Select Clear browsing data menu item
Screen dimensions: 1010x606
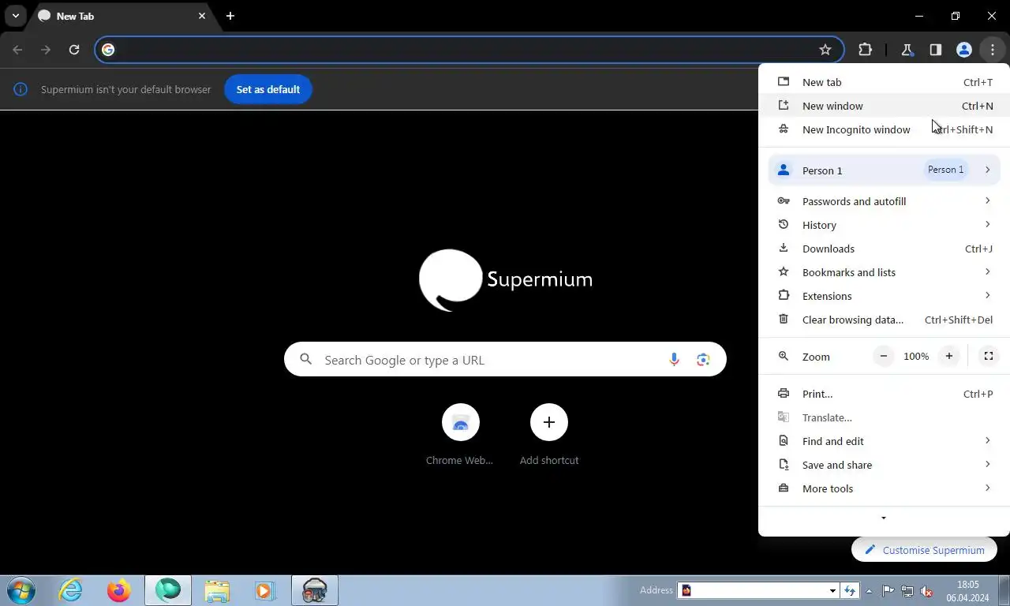pyautogui.click(x=884, y=320)
